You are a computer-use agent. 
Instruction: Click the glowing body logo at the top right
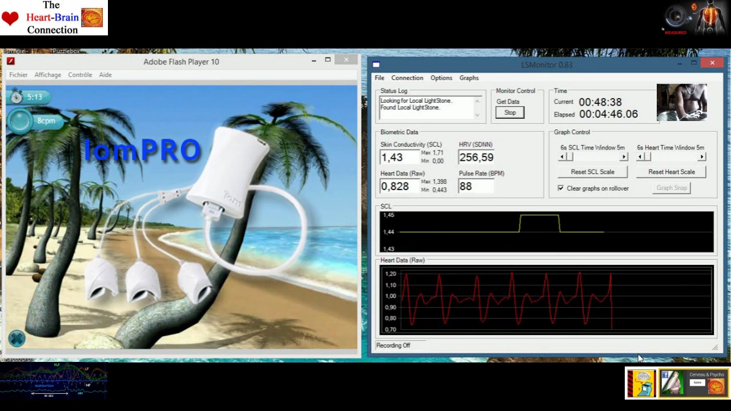(x=694, y=18)
